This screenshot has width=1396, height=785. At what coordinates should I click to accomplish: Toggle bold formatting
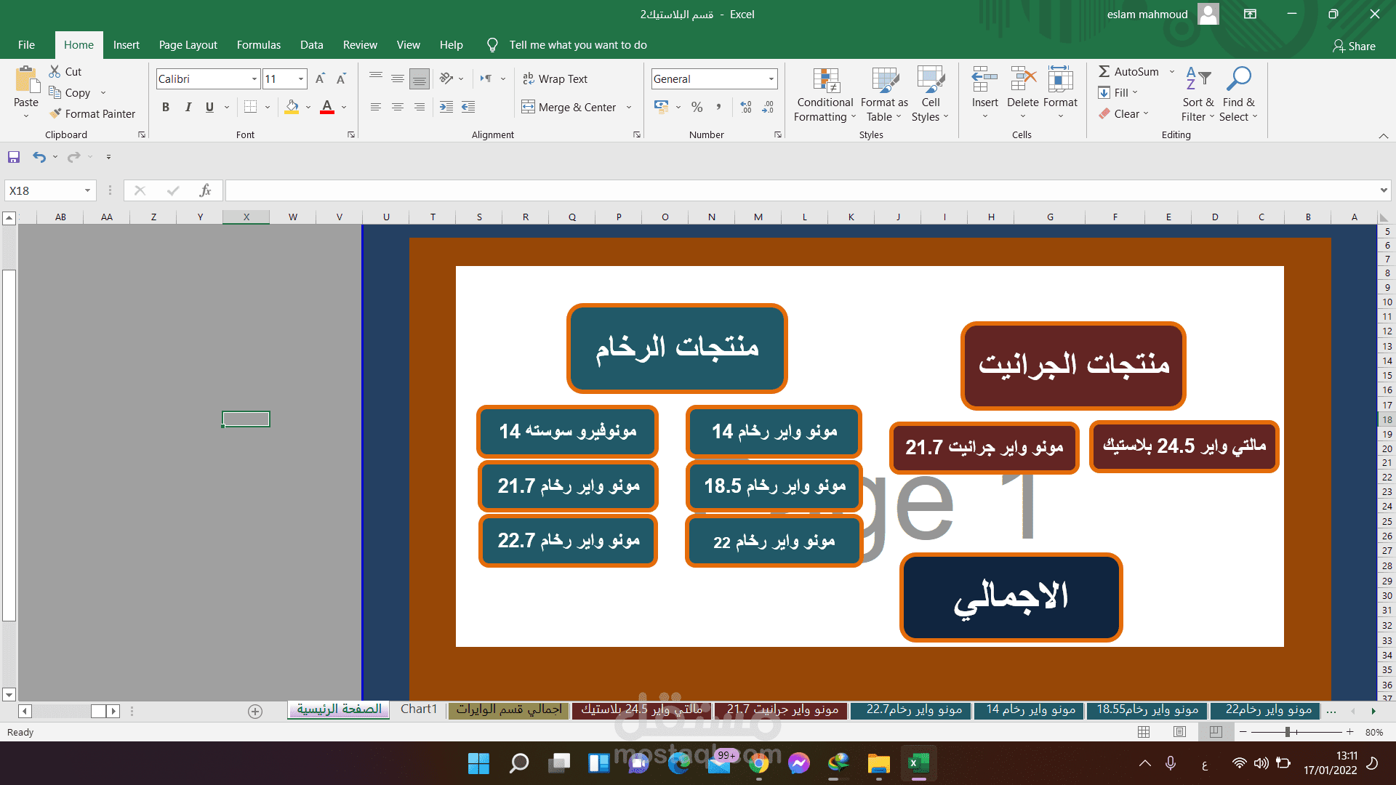tap(166, 107)
